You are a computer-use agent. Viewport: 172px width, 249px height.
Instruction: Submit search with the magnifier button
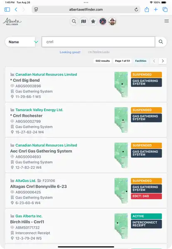coord(161,42)
